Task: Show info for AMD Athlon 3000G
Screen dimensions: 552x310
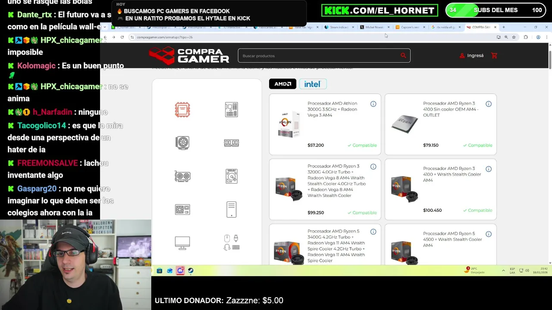Action: click(x=373, y=104)
